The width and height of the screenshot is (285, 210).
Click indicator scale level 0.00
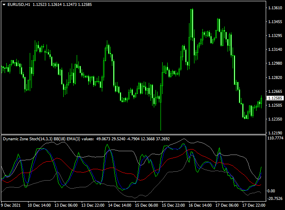pos(271,191)
